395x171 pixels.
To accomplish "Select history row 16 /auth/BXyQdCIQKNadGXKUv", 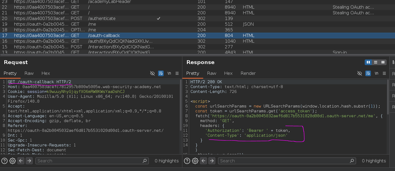I will coord(198,41).
